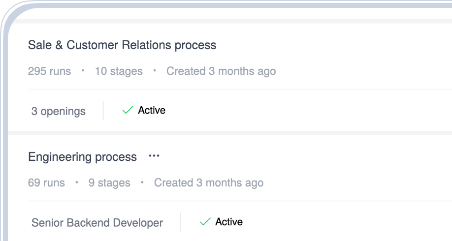452x241 pixels.
Task: Click the vertical divider after Senior Backend Developer
Action: click(x=181, y=222)
